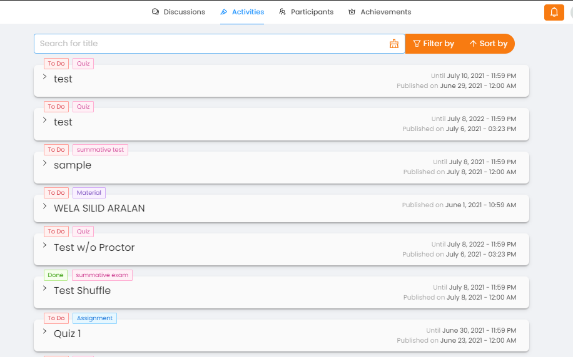The image size is (573, 357).
Task: Click the Test Shuffle title
Action: (x=82, y=291)
